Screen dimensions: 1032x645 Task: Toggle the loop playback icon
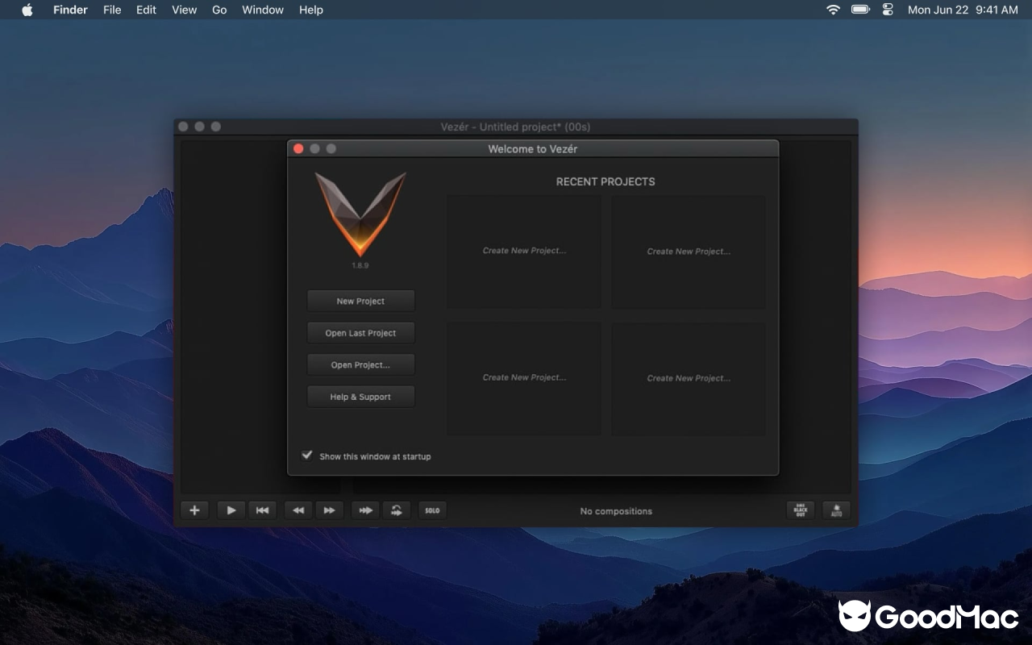[x=396, y=510]
